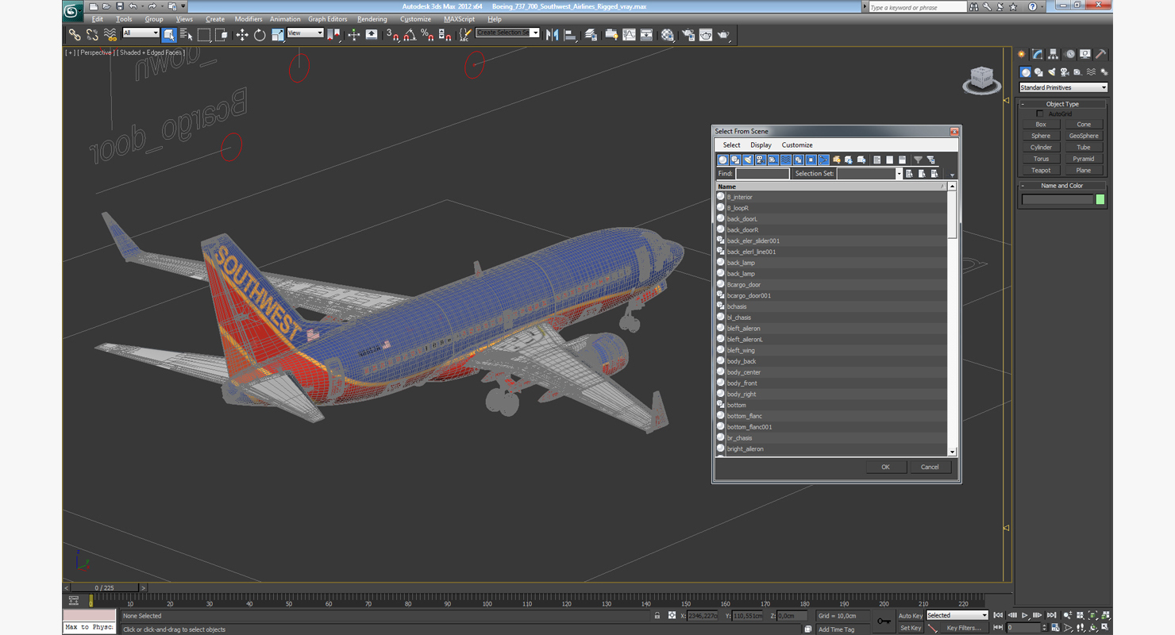Open the Graph Editors menu

[328, 19]
